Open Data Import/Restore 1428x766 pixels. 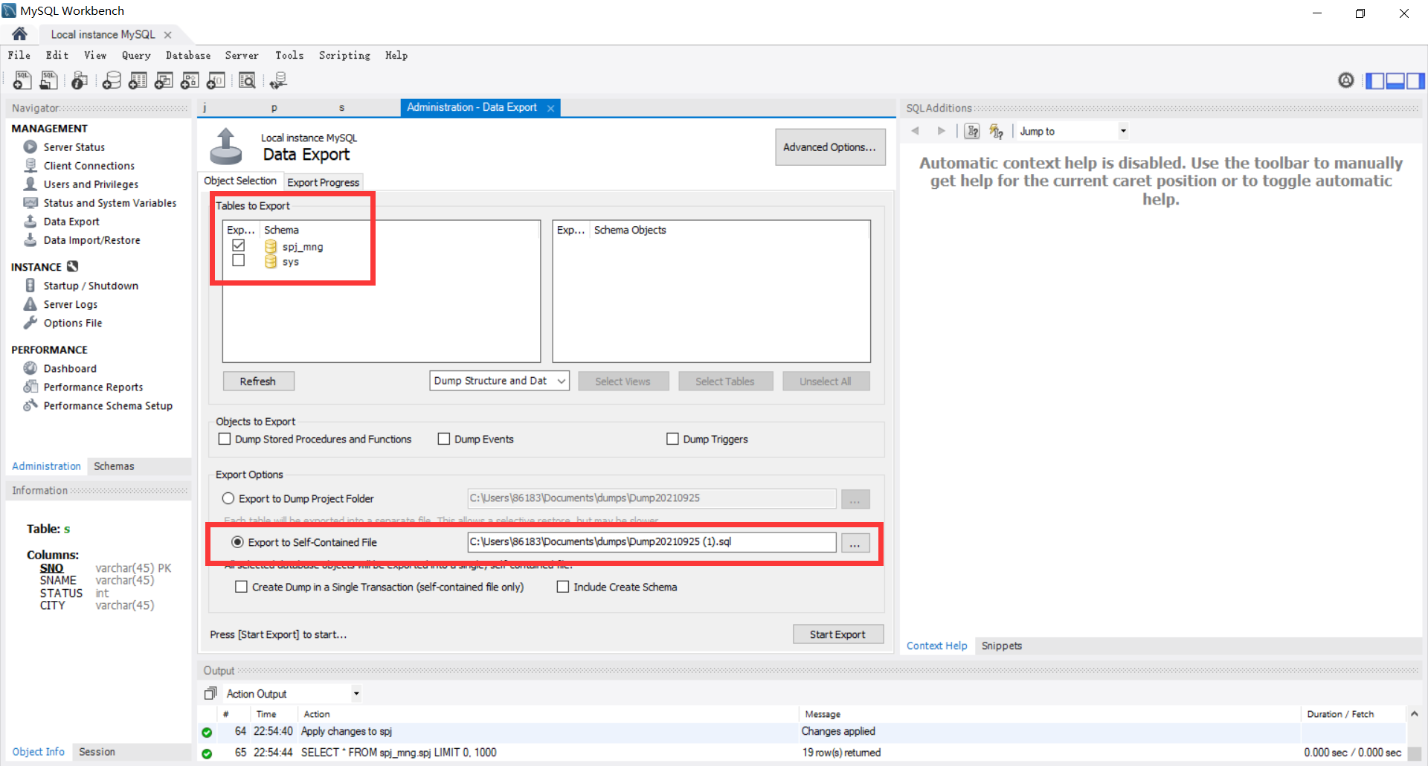point(91,240)
